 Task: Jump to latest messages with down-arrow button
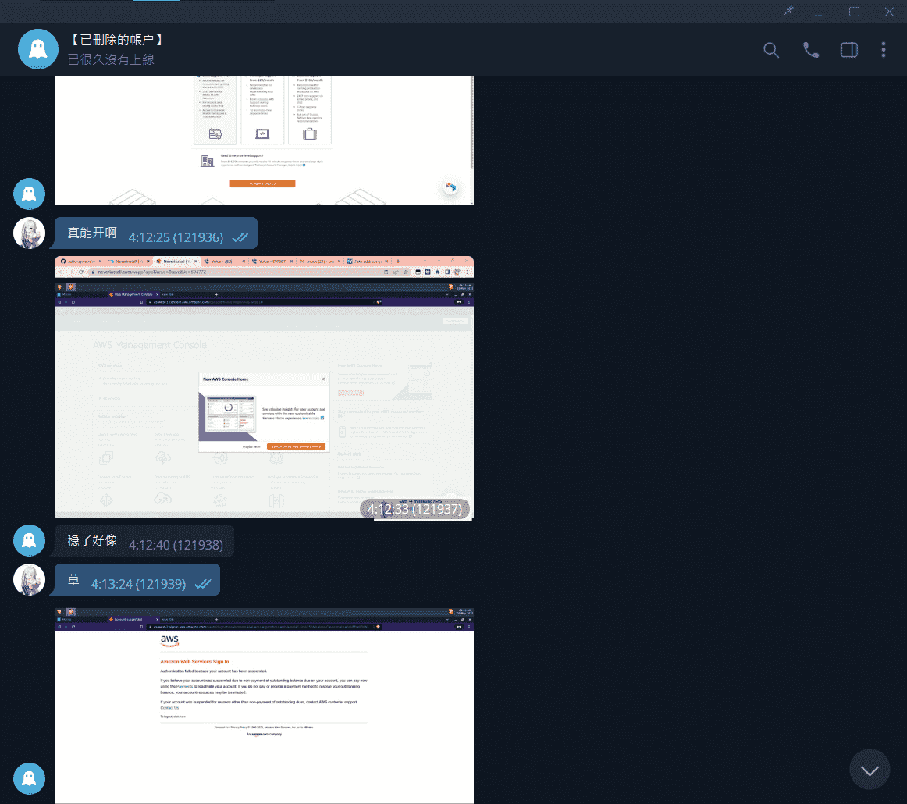(870, 770)
